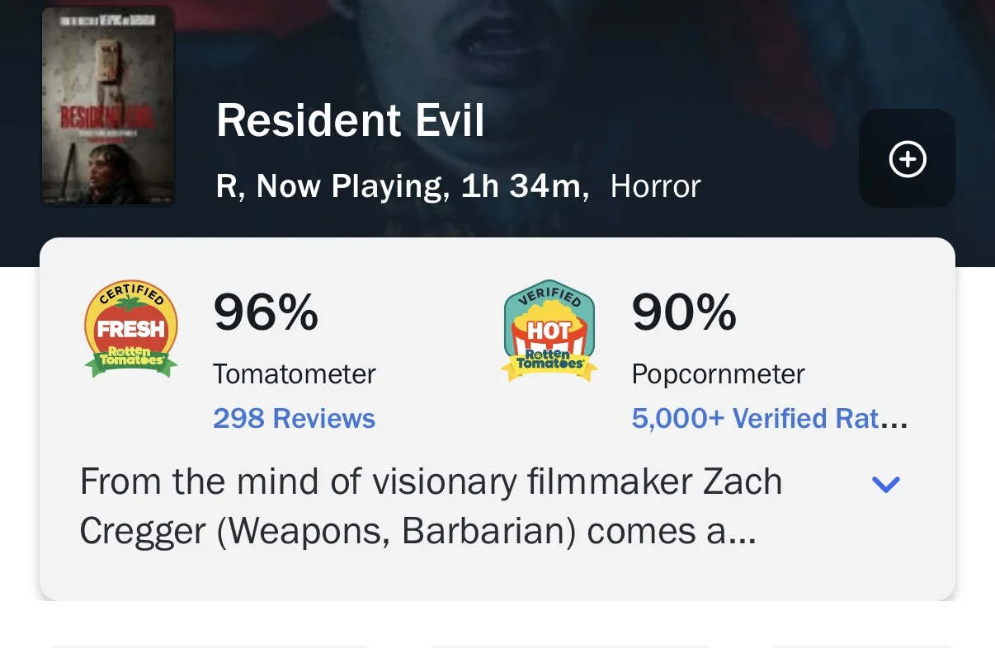The width and height of the screenshot is (995, 648).
Task: Open the Resident Evil poster thumbnail
Action: pos(108,106)
